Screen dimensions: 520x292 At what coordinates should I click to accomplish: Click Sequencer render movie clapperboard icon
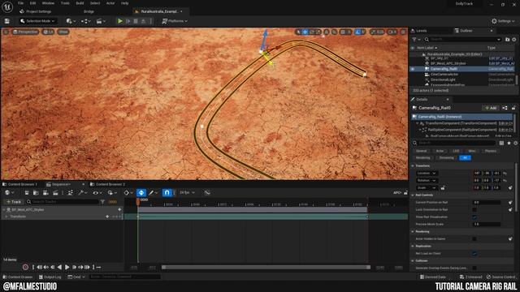pos(55,193)
